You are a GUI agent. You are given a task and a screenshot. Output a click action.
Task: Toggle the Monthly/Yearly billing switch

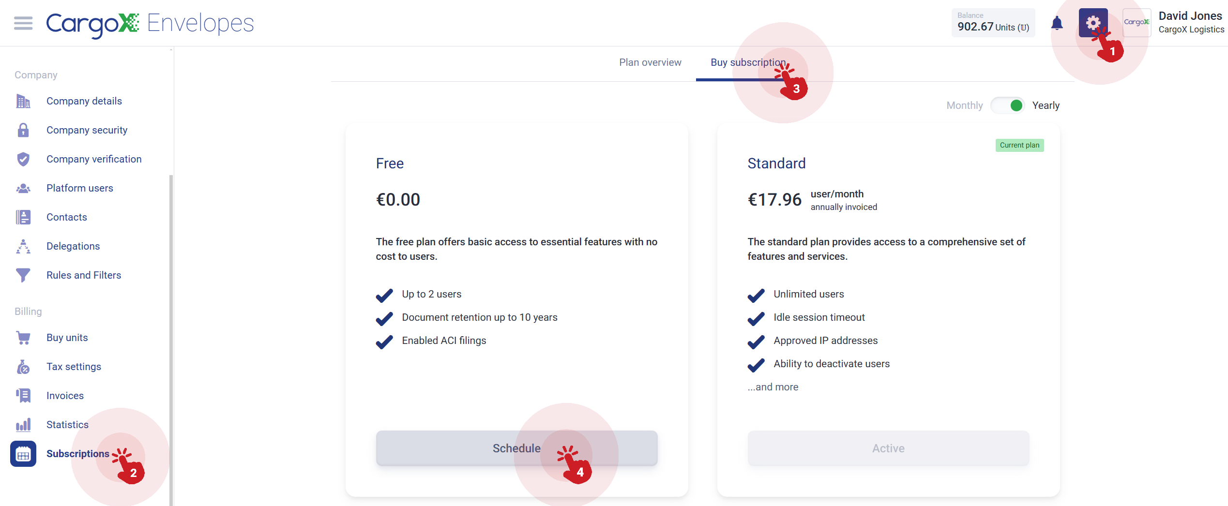point(1007,105)
